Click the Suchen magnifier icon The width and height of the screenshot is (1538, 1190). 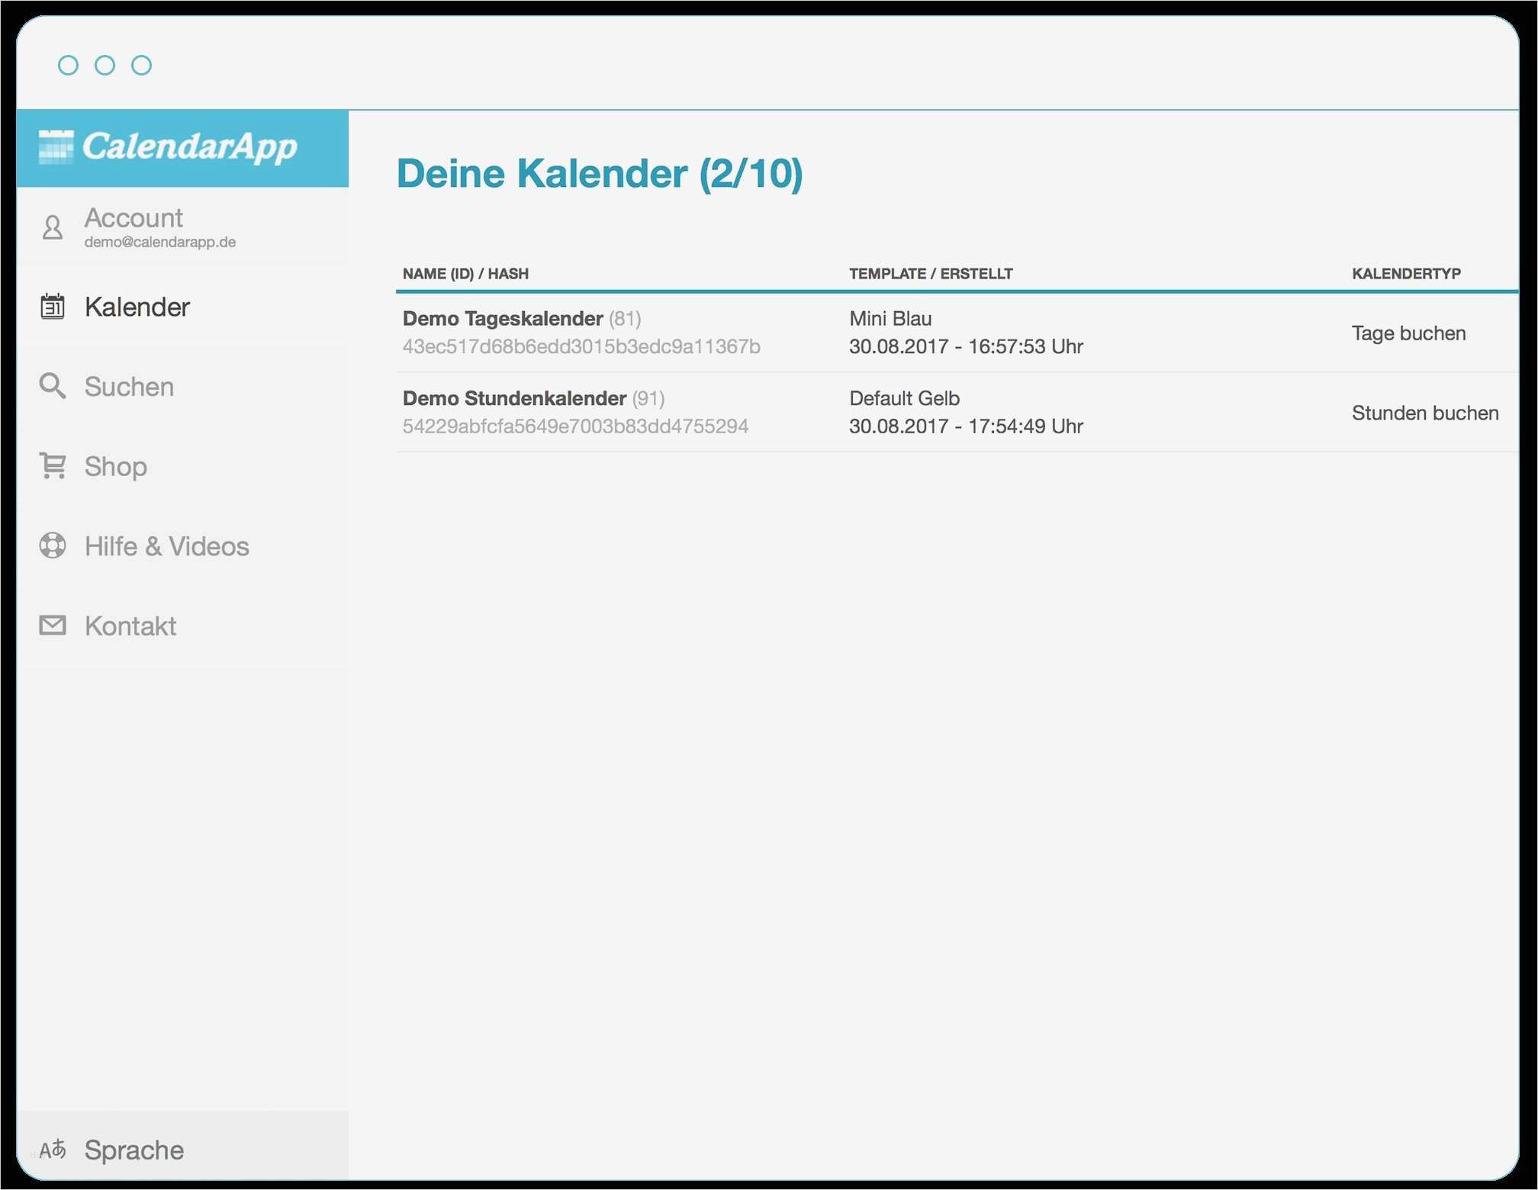[x=53, y=386]
